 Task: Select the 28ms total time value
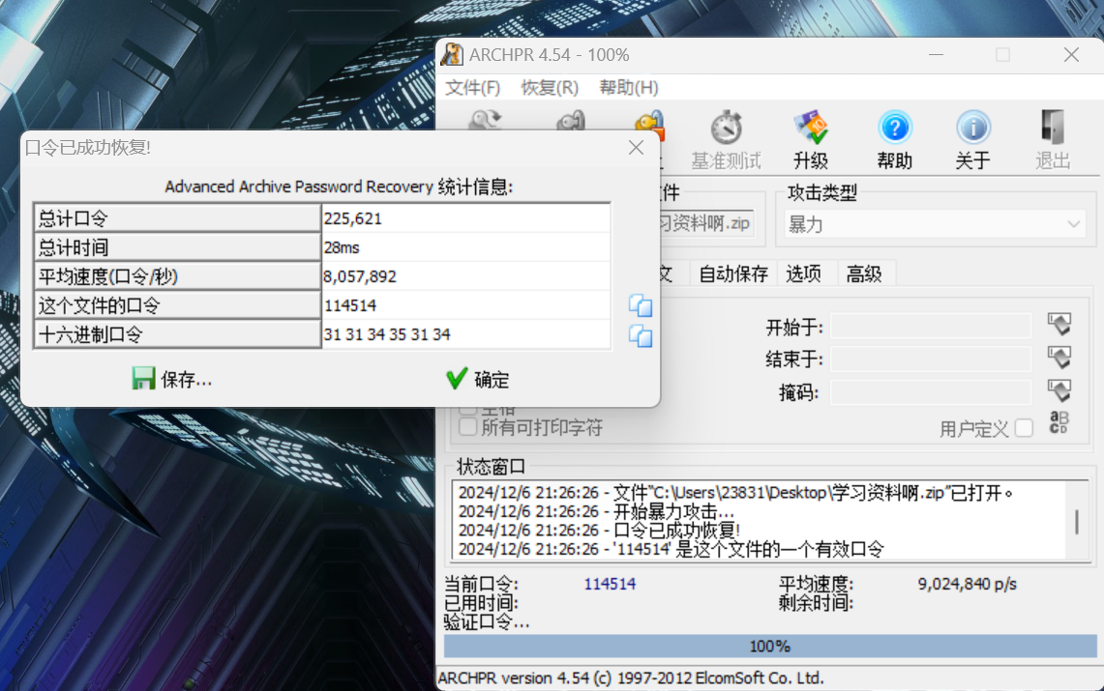point(465,247)
